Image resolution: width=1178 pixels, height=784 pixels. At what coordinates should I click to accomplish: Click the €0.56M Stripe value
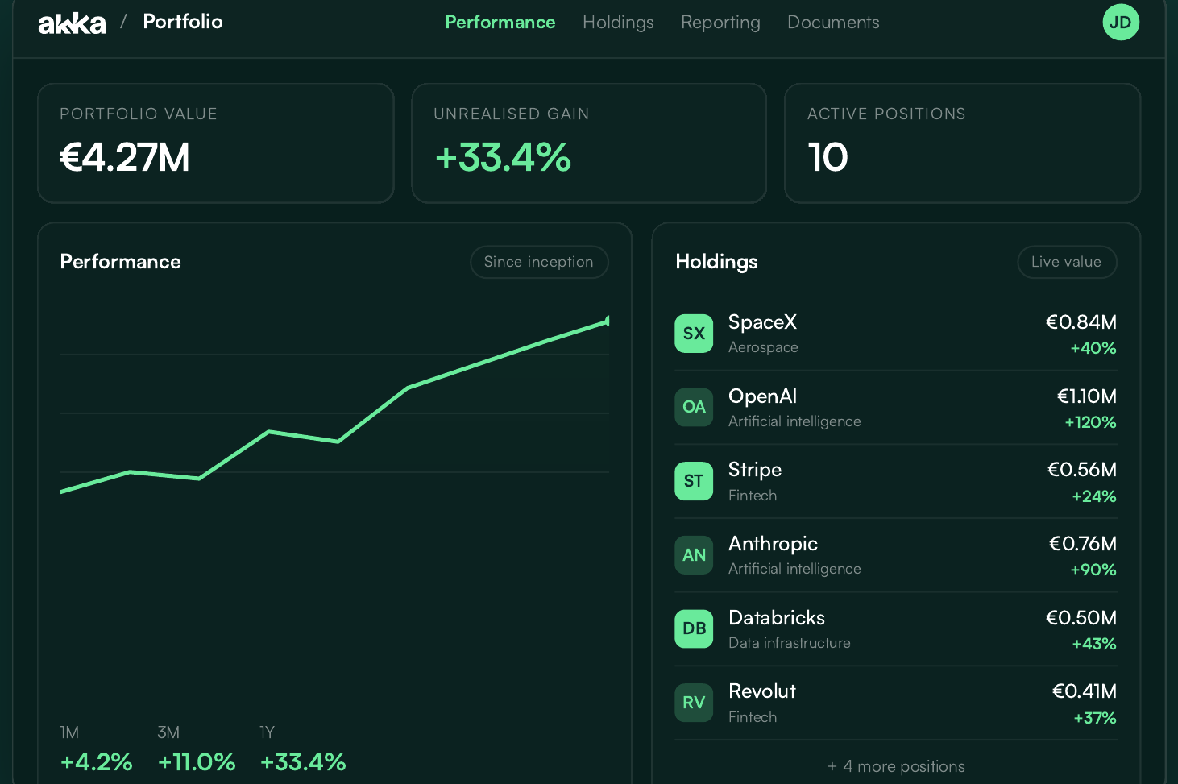[1082, 470]
